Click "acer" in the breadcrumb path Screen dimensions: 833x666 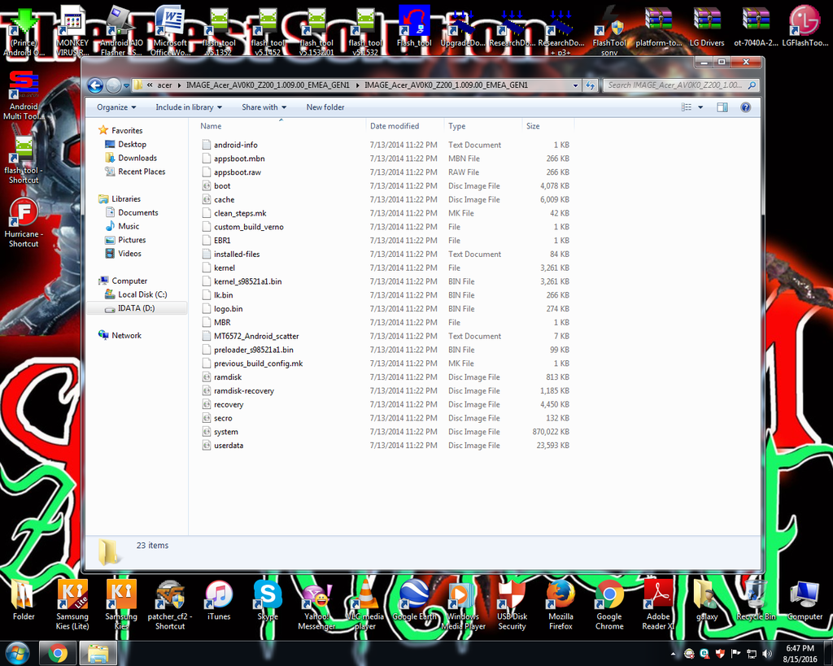pyautogui.click(x=167, y=85)
